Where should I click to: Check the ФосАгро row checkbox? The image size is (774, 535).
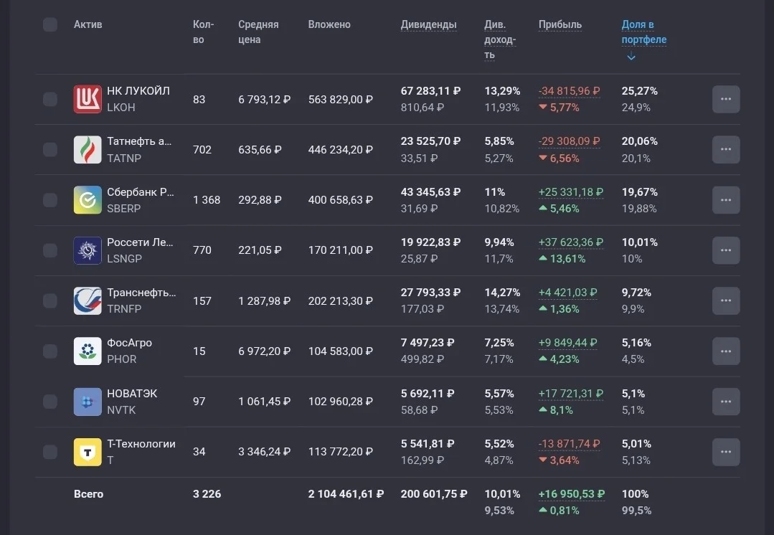(x=50, y=351)
